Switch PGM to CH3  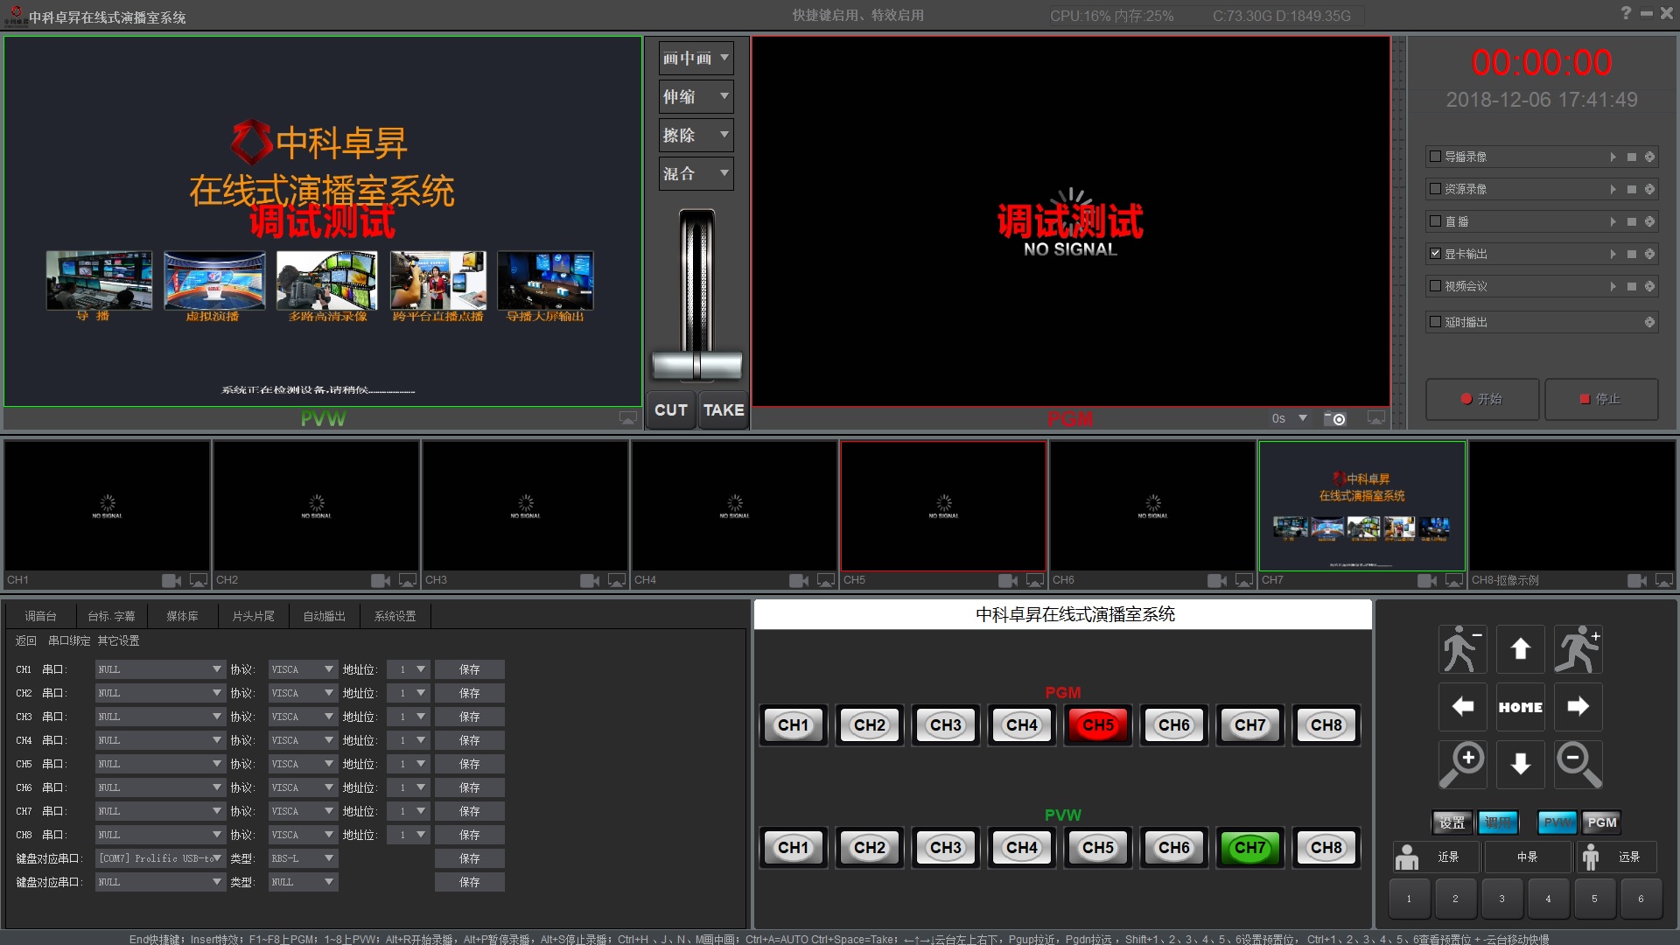[x=946, y=724]
